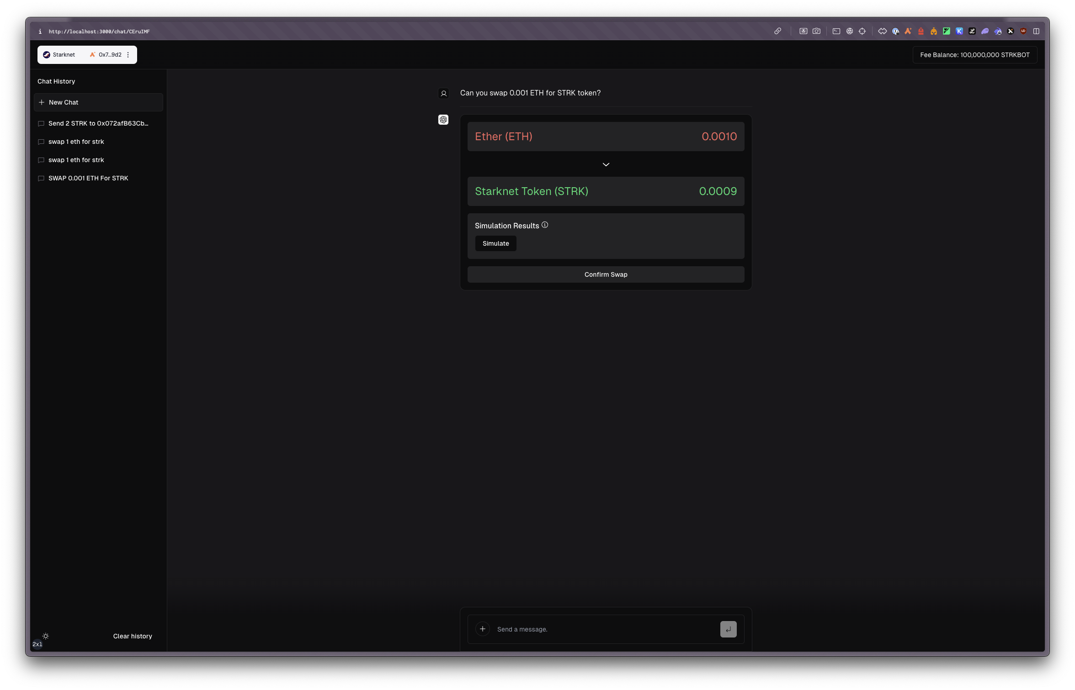The height and width of the screenshot is (690, 1075).
Task: Click the Starknet network logo
Action: 46,54
